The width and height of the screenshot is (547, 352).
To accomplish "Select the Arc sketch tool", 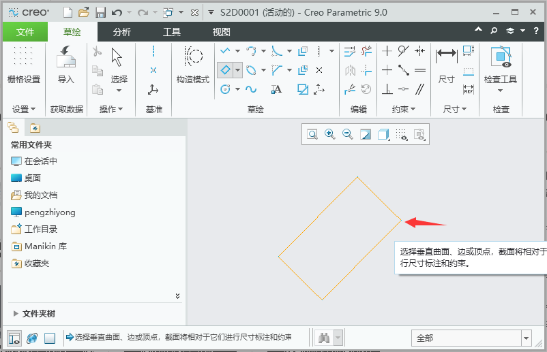I will click(251, 51).
